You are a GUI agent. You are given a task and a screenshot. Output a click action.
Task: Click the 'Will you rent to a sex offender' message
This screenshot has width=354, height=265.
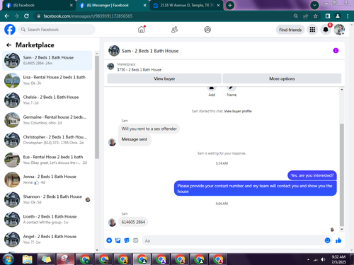pos(149,129)
